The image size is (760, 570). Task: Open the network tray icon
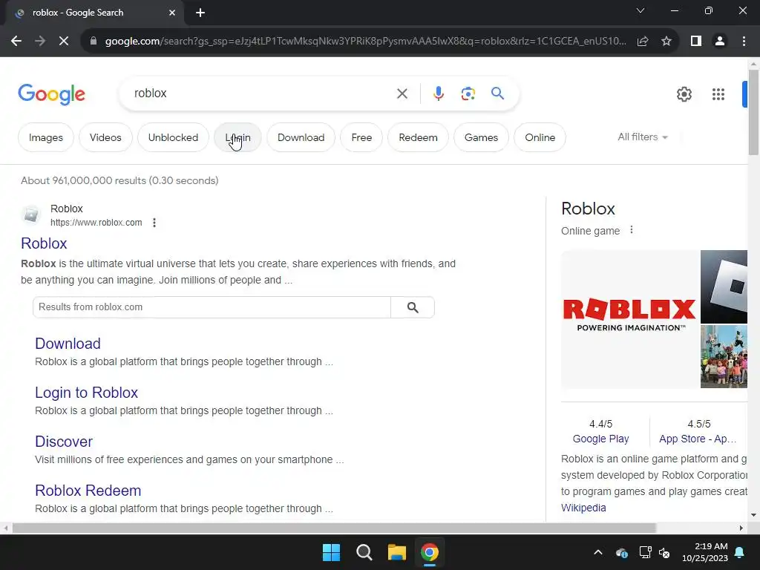coord(645,552)
